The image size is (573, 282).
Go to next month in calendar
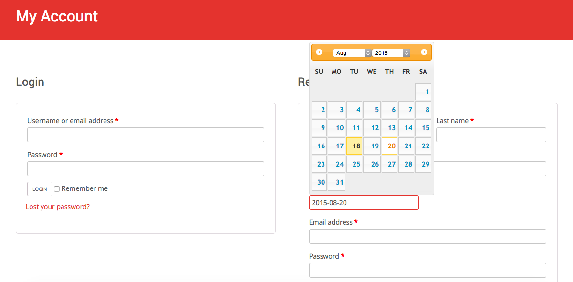[424, 52]
